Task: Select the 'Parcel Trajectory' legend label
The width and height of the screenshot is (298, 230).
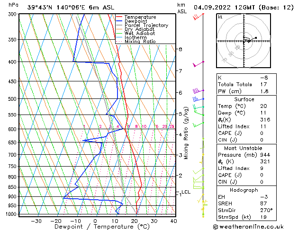Action: (x=146, y=25)
